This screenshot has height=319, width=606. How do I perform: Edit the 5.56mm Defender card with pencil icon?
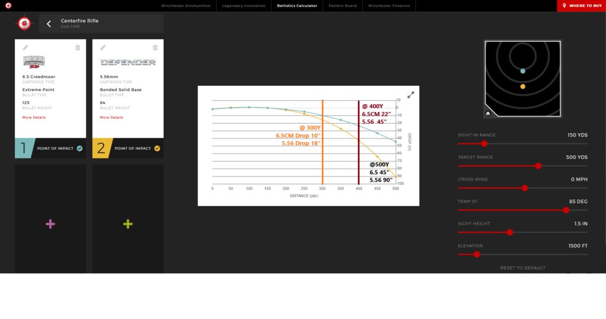[103, 47]
